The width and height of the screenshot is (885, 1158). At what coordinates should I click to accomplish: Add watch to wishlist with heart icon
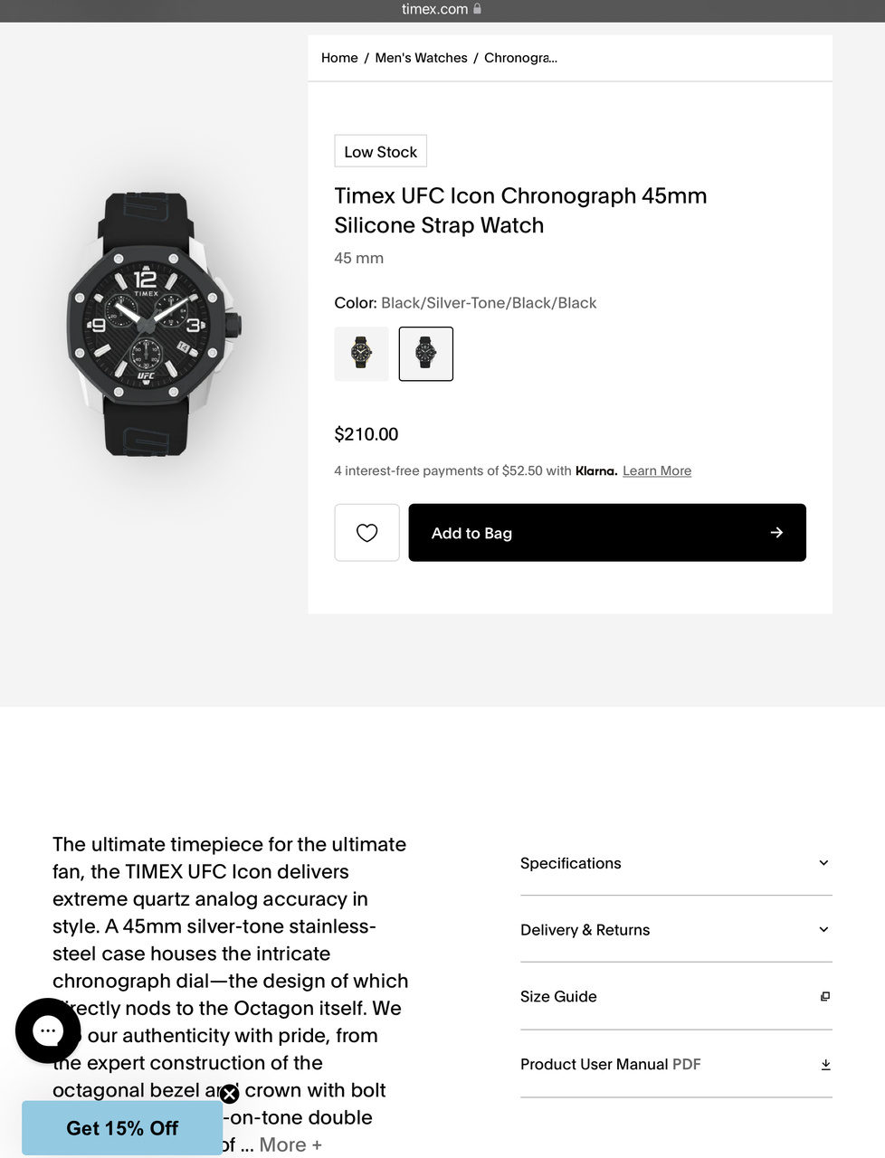click(366, 533)
